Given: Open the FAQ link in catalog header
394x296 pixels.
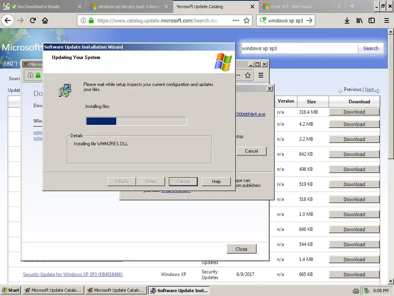Looking at the screenshot, I should (8, 63).
